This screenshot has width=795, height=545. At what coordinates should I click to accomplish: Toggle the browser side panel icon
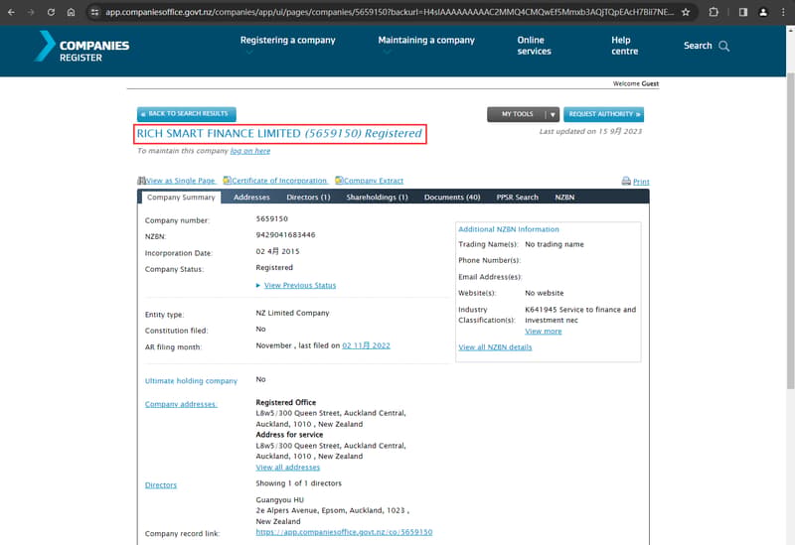(742, 12)
